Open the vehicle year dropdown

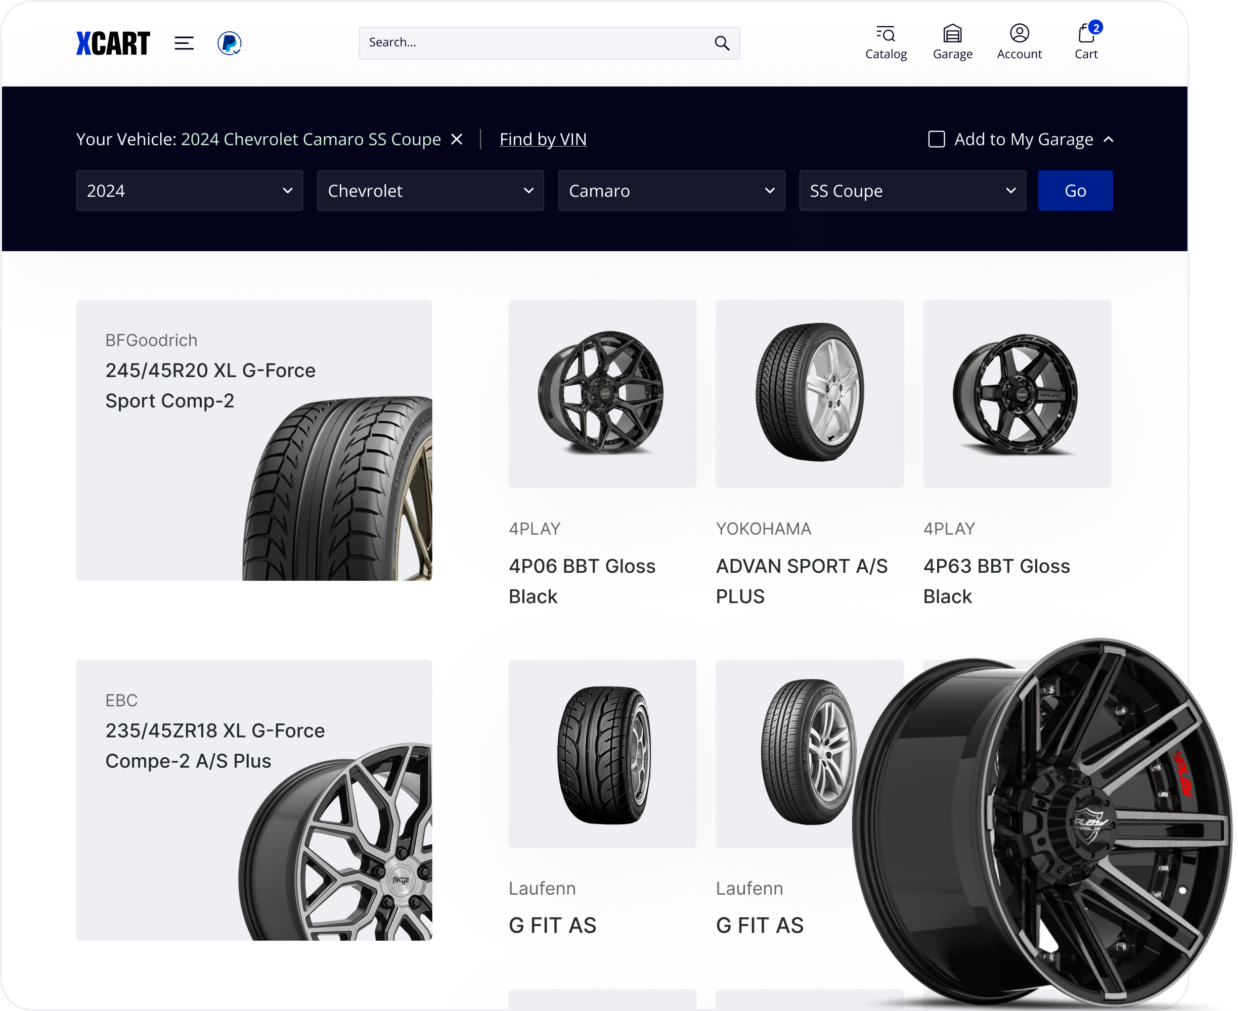click(189, 191)
